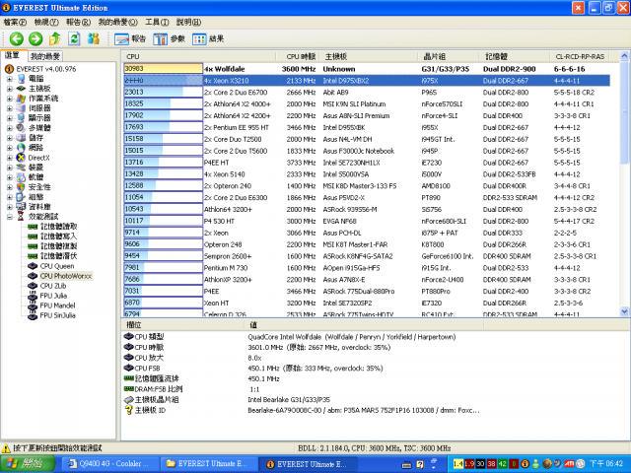631x473 pixels.
Task: Select the 2x Core 2 Duo E6700 row
Action: [366, 92]
